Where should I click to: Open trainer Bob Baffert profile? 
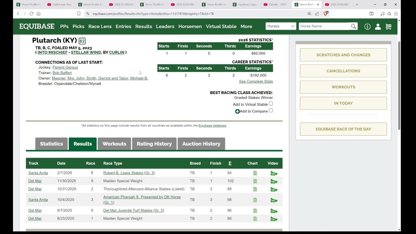pyautogui.click(x=62, y=73)
